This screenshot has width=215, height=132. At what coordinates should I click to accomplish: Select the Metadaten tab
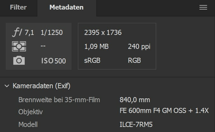[x=66, y=8]
